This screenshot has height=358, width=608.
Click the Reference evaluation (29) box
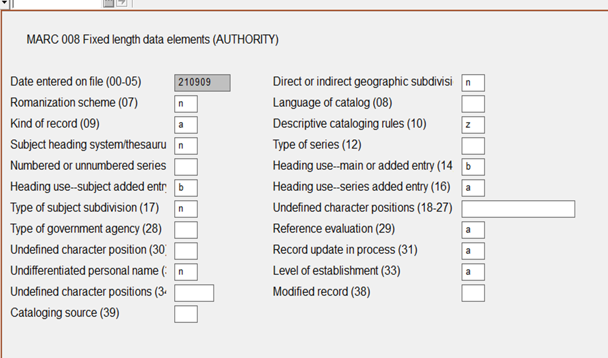pos(473,230)
